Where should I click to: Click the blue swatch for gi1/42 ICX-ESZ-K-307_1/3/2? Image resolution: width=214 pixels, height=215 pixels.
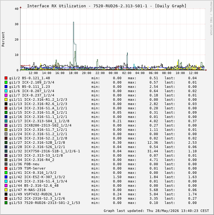[6, 177]
